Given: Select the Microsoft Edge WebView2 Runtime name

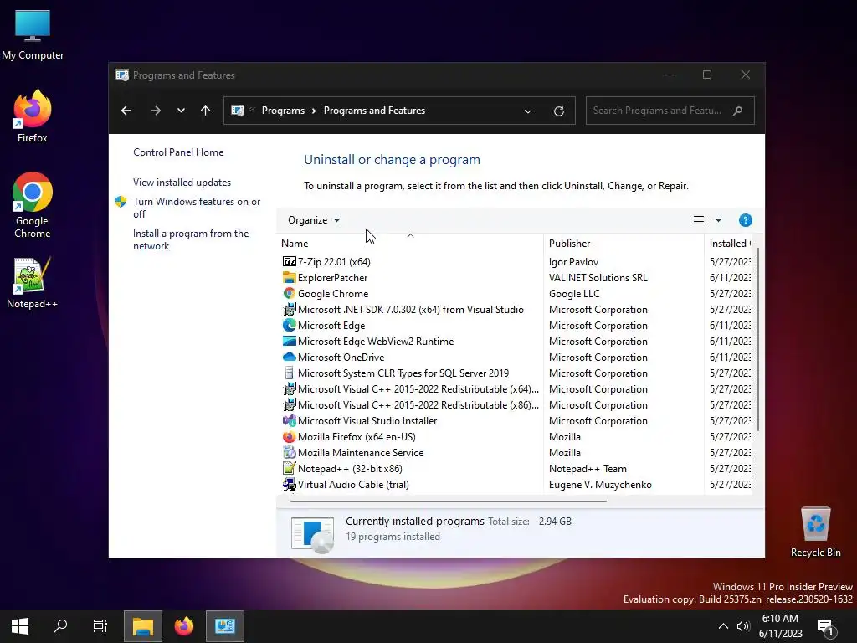Looking at the screenshot, I should click(376, 341).
